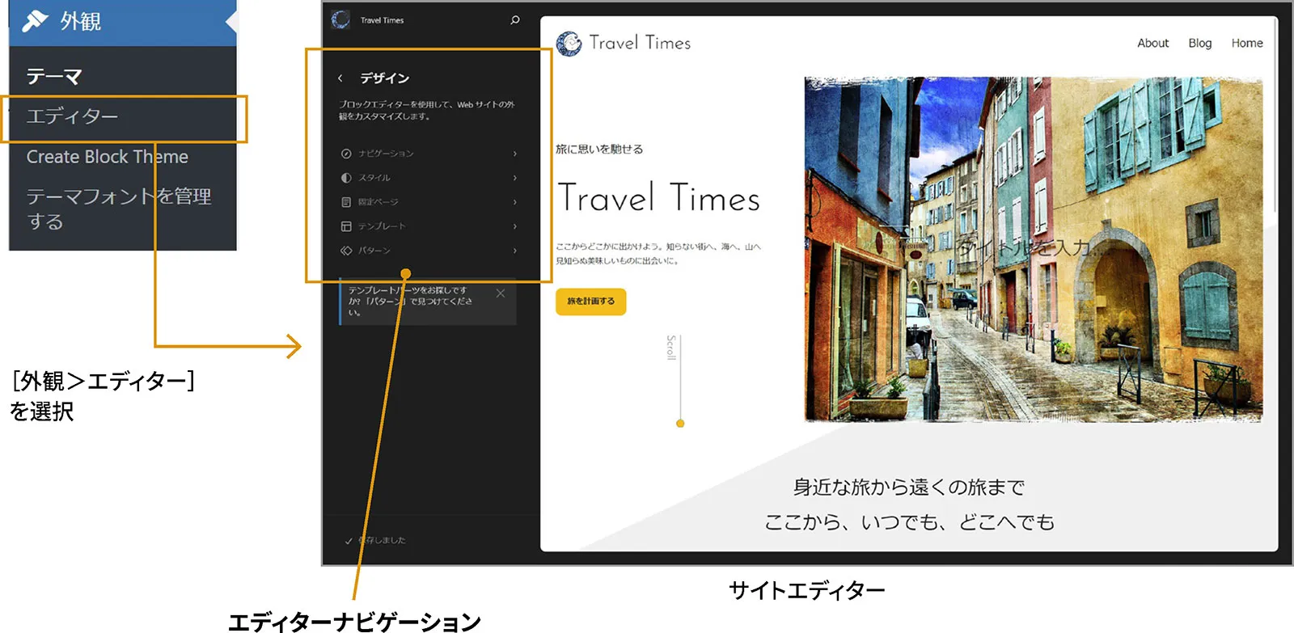
Task: Expand the ナビゲーション row chevron
Action: tap(515, 154)
